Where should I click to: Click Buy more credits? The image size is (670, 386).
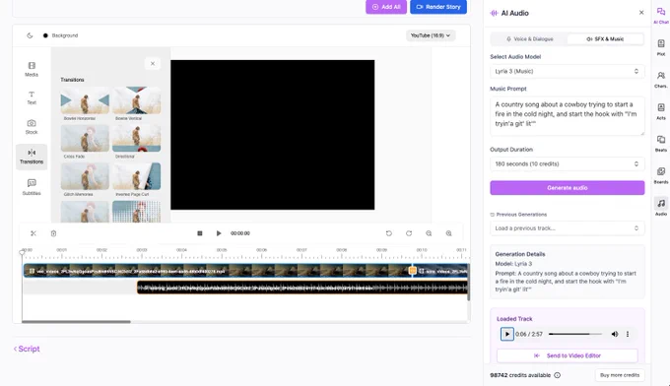click(620, 375)
